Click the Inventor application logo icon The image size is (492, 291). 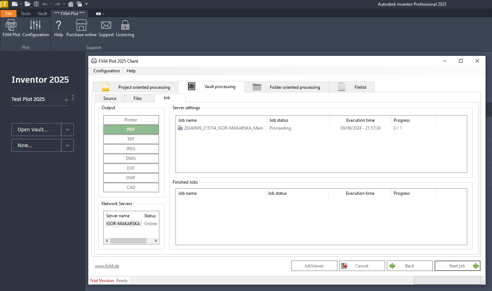4,4
